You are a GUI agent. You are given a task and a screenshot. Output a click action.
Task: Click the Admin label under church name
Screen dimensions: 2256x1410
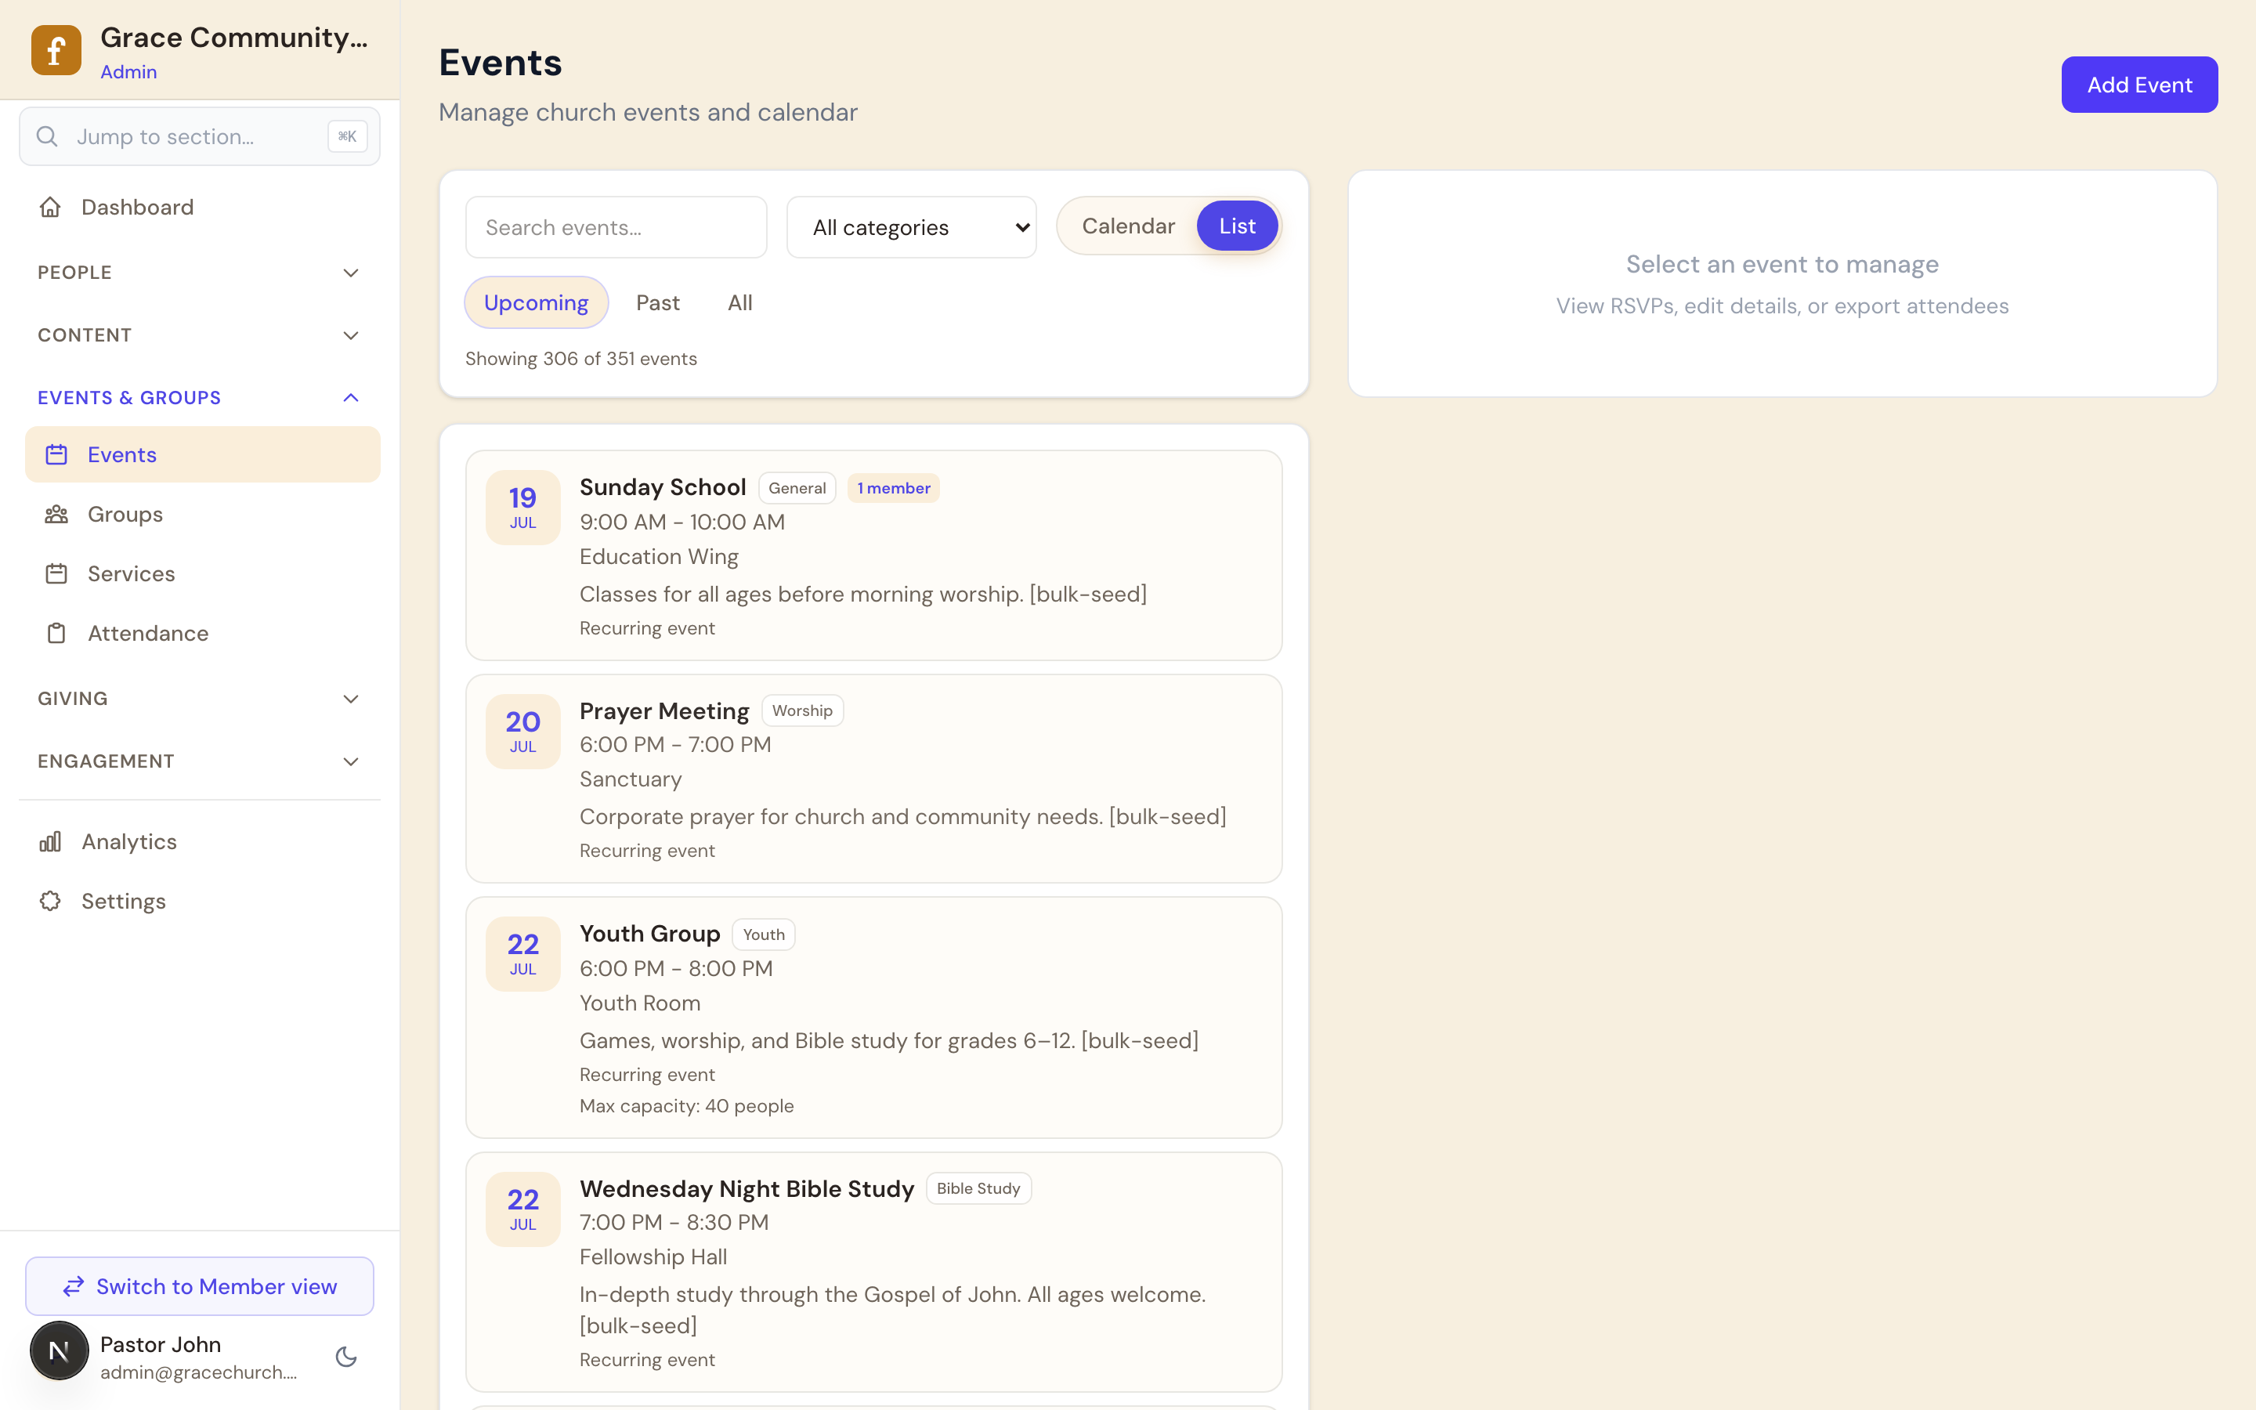(x=128, y=72)
